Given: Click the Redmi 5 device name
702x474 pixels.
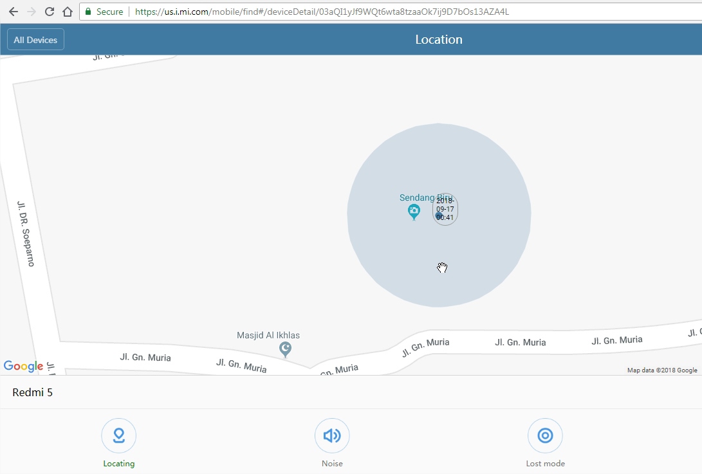Looking at the screenshot, I should 32,392.
